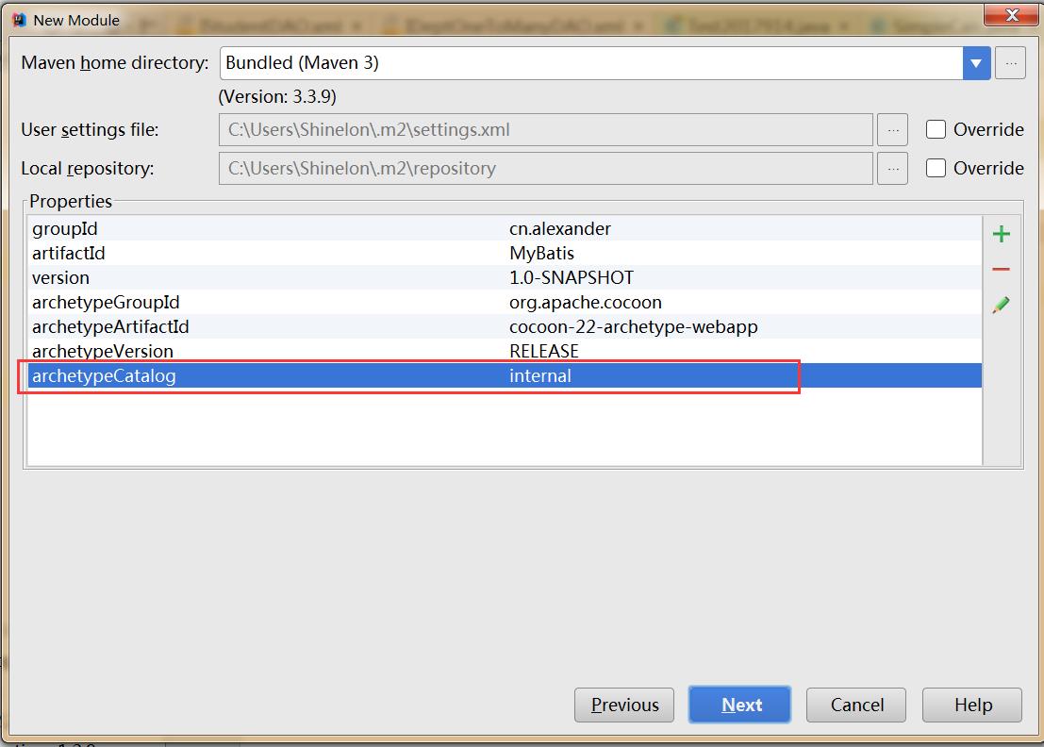The image size is (1044, 747).
Task: Click the User settings file path field
Action: click(545, 130)
